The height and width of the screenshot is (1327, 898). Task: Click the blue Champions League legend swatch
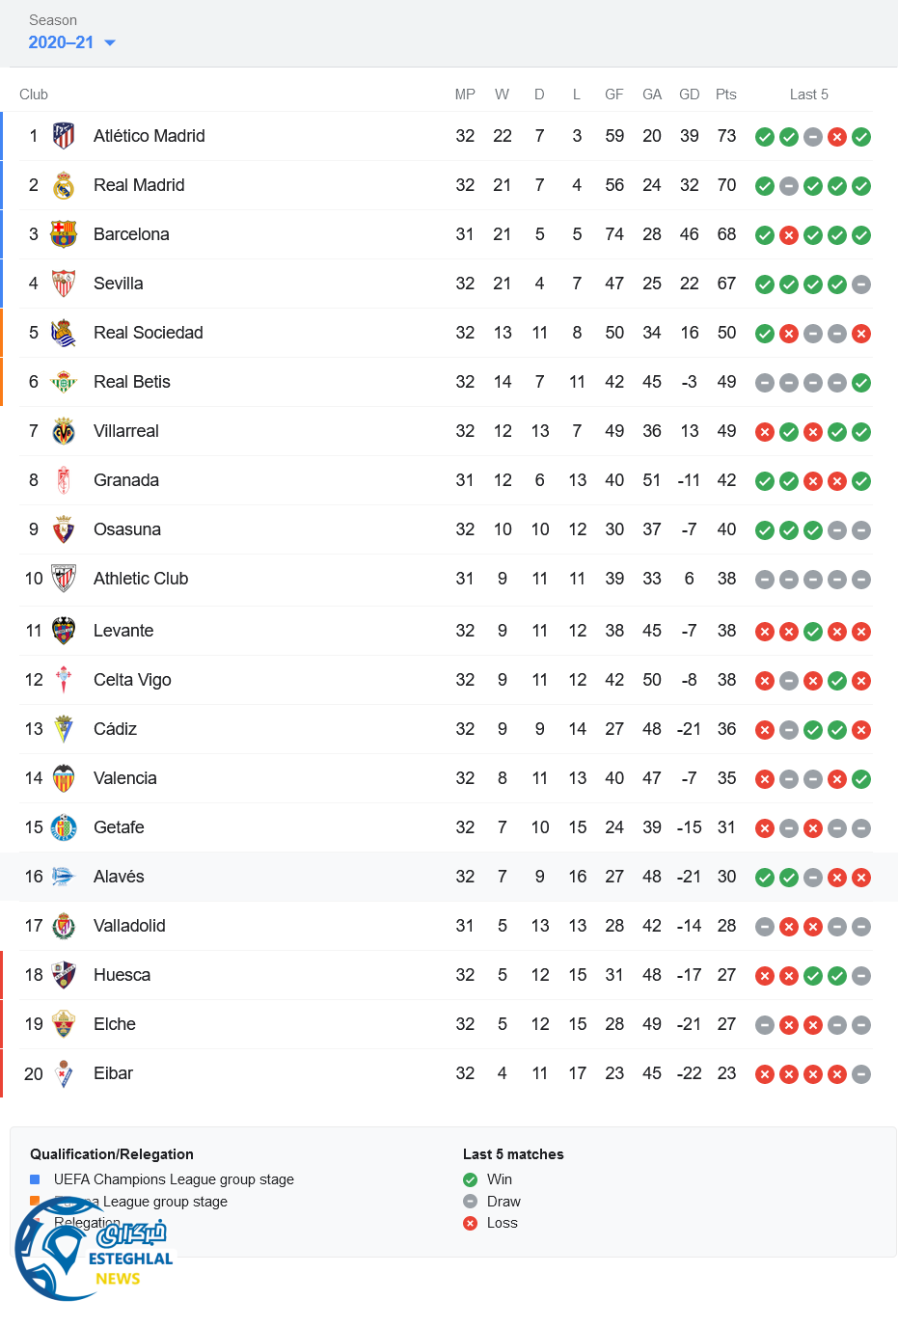click(35, 1179)
